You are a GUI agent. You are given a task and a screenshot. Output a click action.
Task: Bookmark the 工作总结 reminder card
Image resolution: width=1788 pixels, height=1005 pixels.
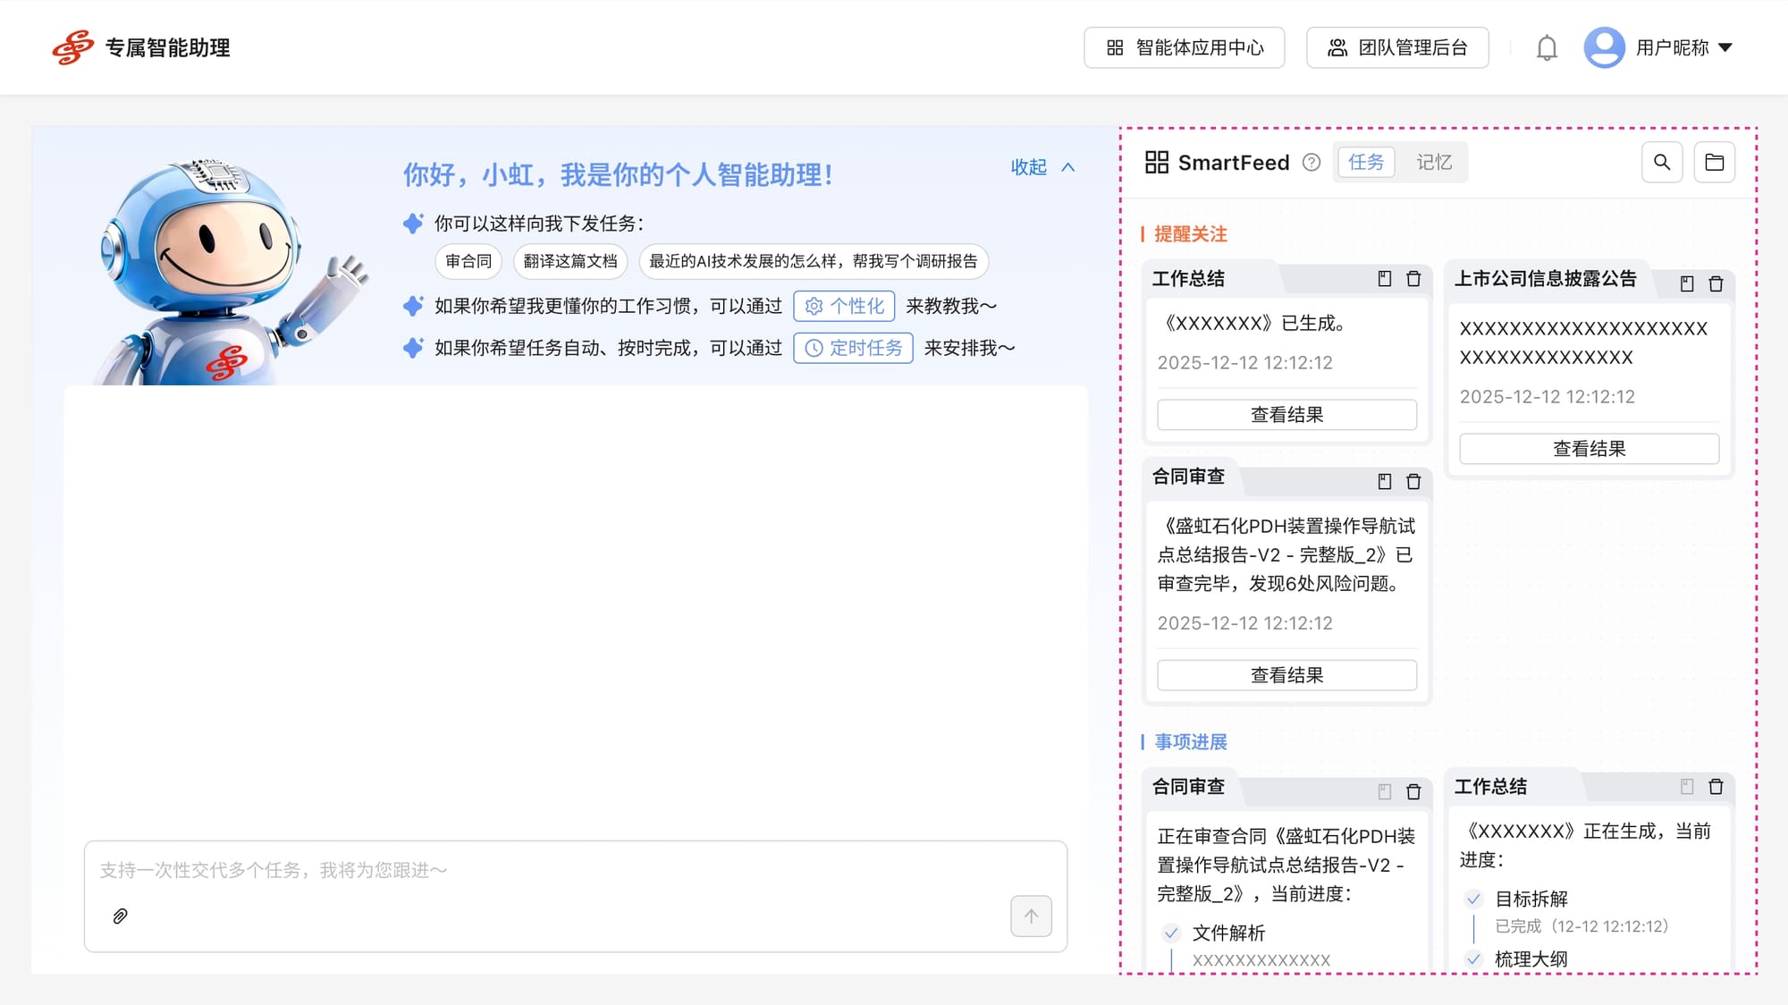click(1385, 279)
